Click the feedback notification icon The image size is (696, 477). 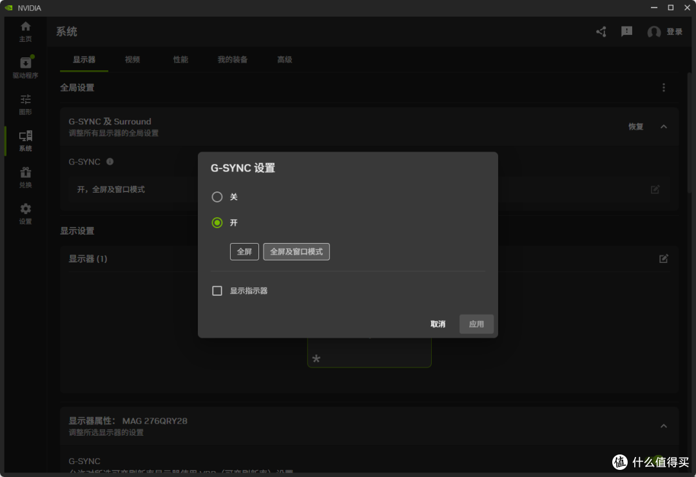point(627,32)
